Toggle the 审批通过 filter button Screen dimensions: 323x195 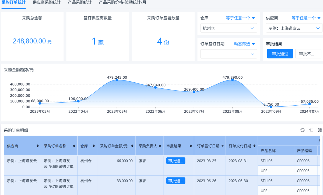pos(280,54)
